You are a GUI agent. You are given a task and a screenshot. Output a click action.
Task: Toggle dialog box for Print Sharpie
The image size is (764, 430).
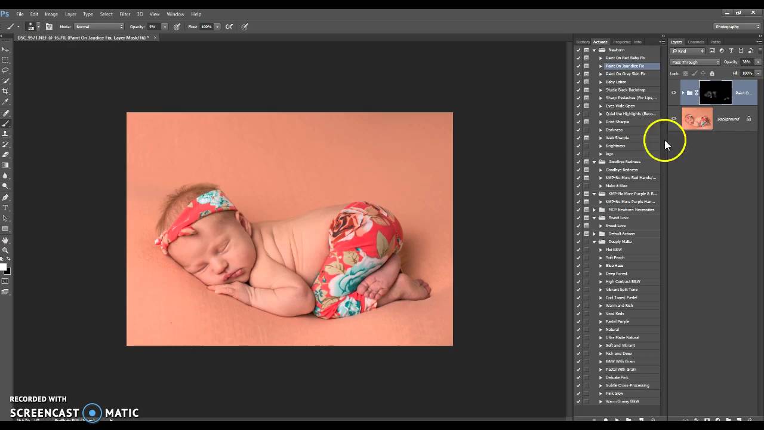586,122
